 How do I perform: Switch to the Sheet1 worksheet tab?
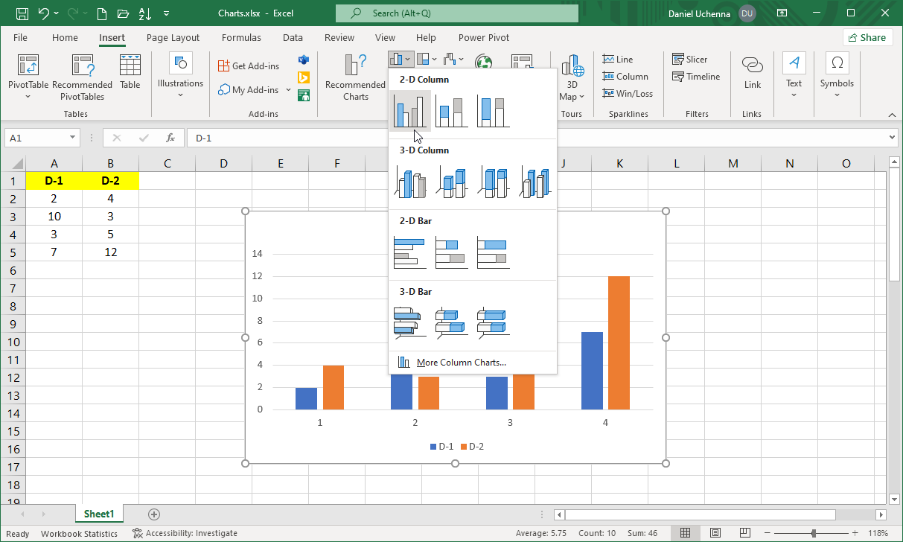pyautogui.click(x=98, y=514)
